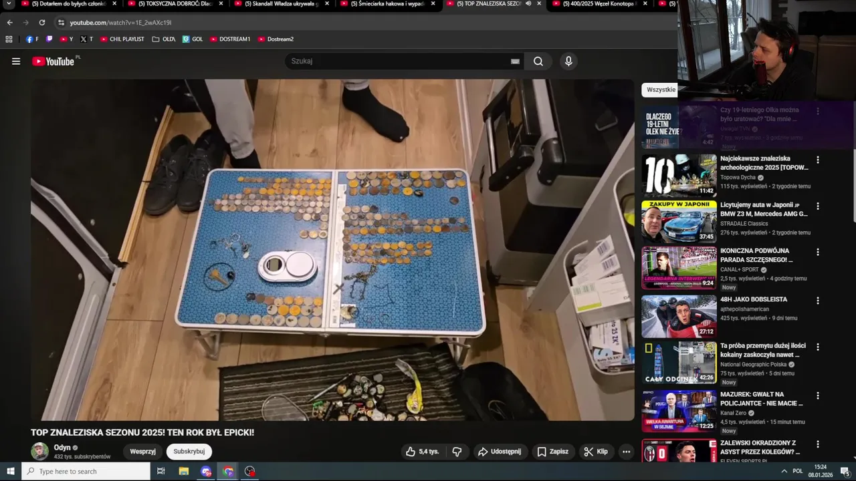Open options menu for 'Ta próba przemytu' video
856x481 pixels.
coord(817,347)
